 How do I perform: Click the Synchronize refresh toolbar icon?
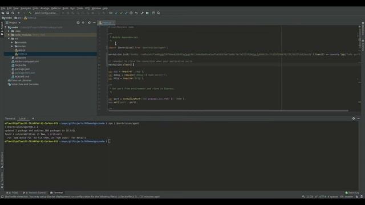[x=13, y=13]
